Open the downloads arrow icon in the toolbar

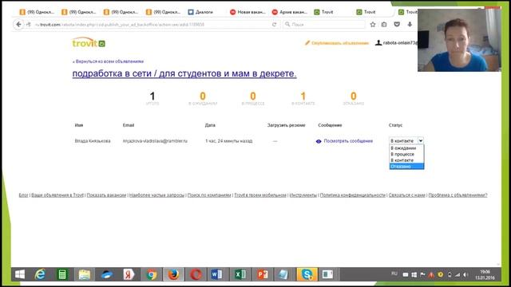(x=410, y=25)
